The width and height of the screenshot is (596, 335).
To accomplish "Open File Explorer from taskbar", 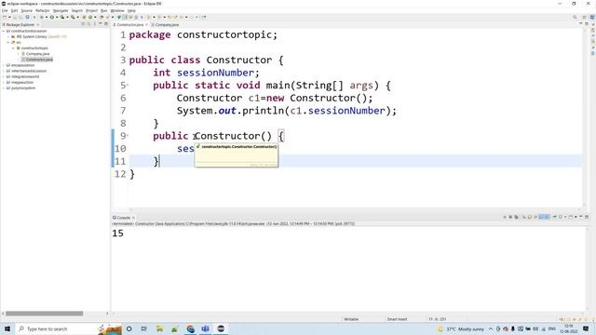I will pos(159,328).
